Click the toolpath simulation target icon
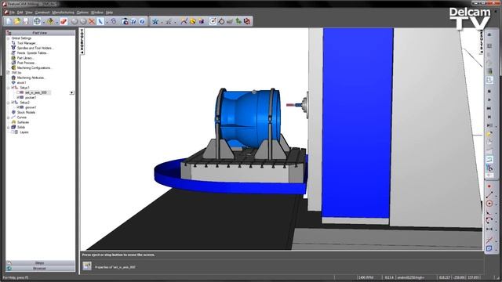502x282 pixels. pyautogui.click(x=213, y=21)
